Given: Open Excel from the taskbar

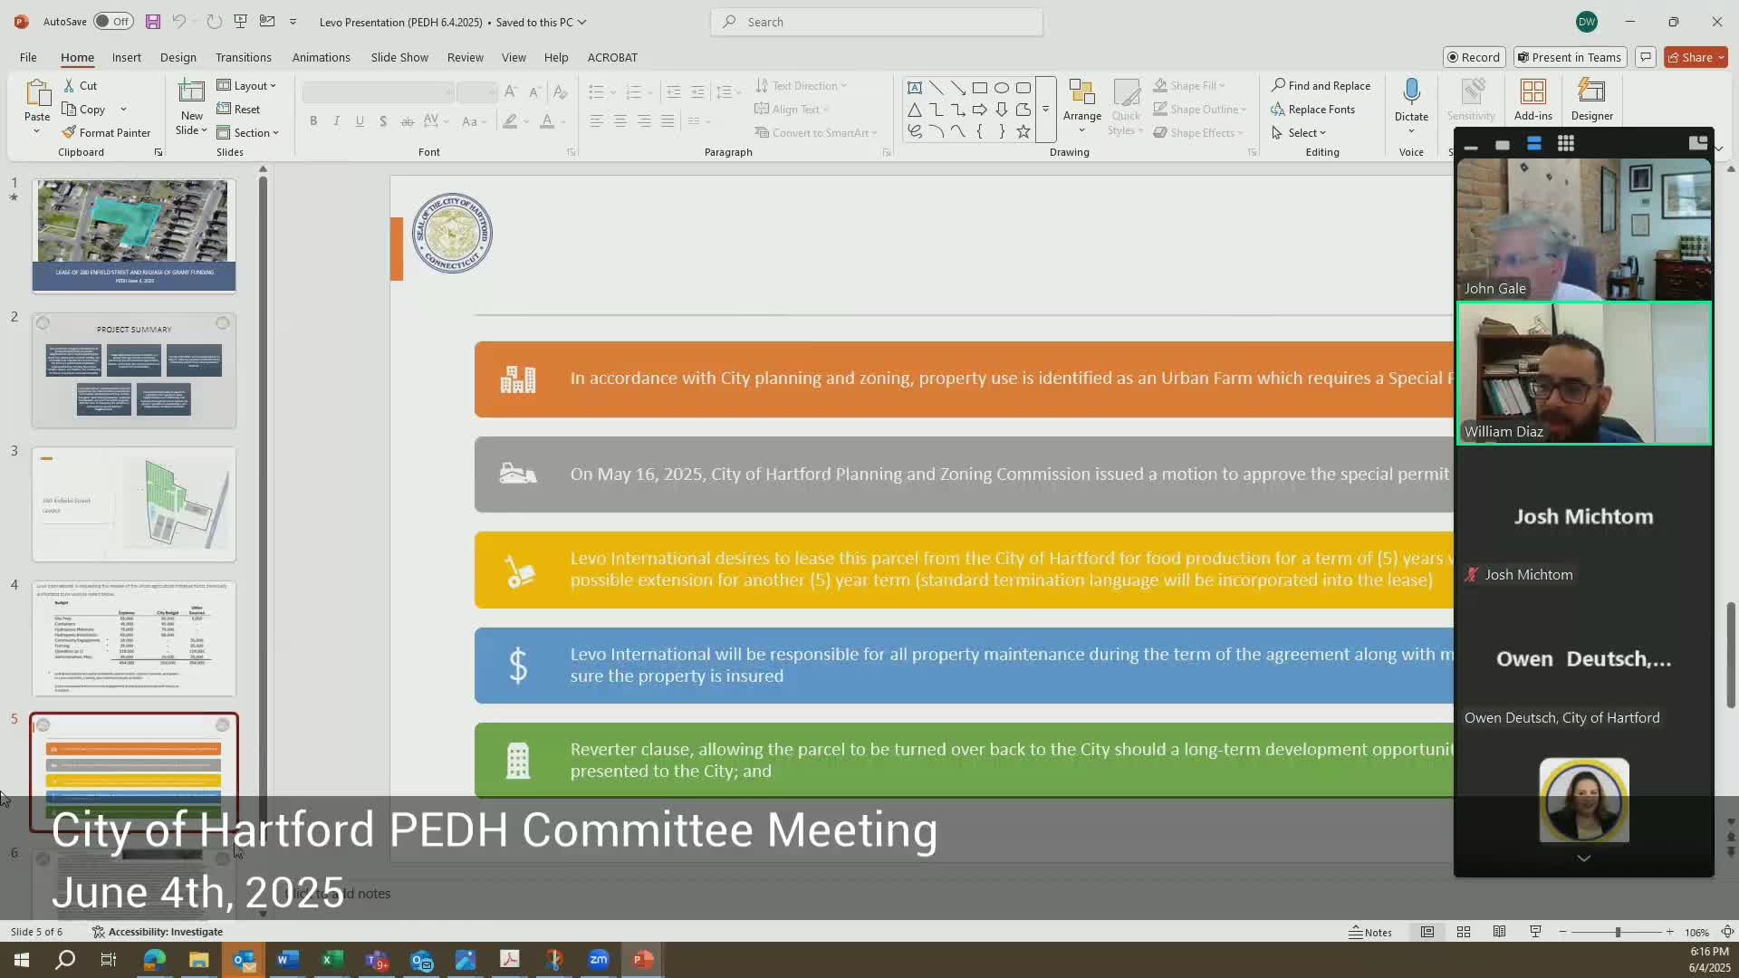Looking at the screenshot, I should coord(332,960).
